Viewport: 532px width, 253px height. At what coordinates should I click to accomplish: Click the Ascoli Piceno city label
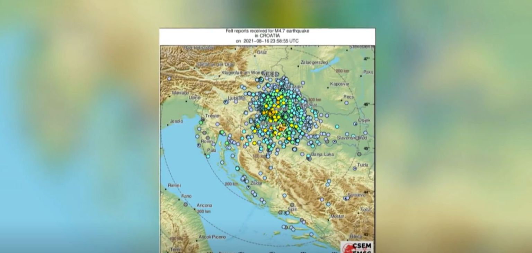(212, 237)
